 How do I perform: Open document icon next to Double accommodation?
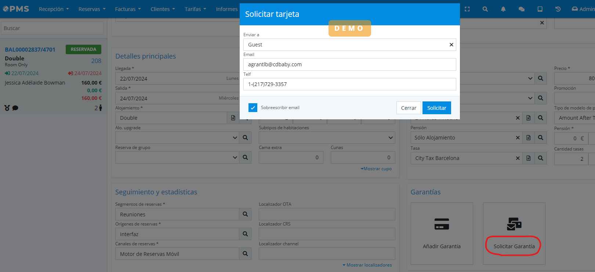coord(233,118)
